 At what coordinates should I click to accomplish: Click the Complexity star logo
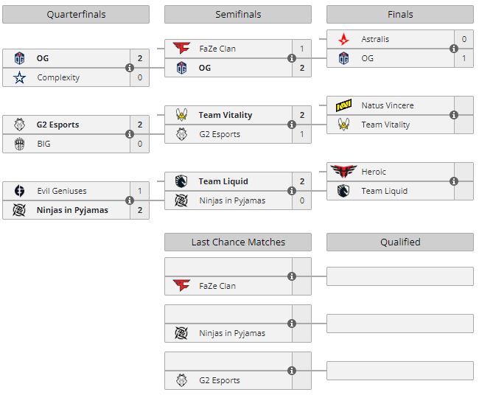coord(20,77)
